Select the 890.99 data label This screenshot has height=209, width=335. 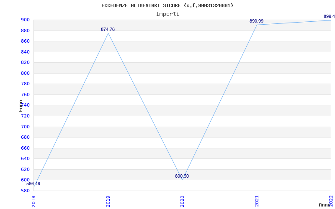pyautogui.click(x=256, y=21)
